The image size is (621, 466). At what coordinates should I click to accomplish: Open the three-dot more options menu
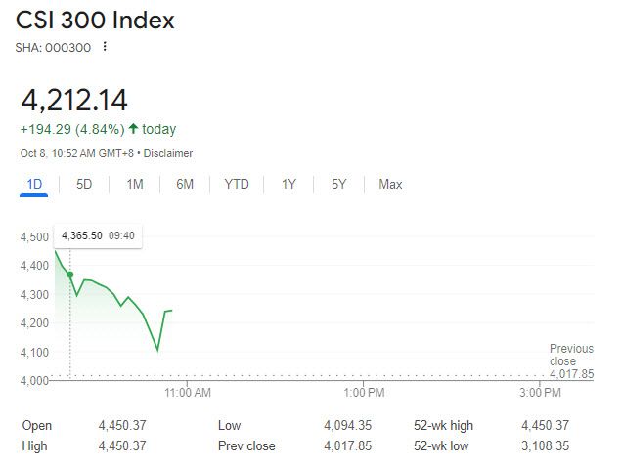[x=106, y=46]
